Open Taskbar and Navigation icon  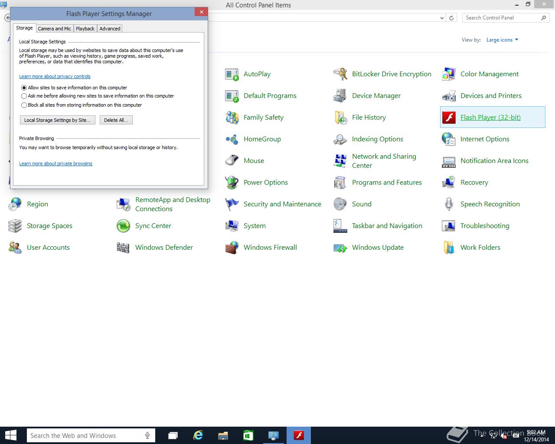click(x=340, y=226)
